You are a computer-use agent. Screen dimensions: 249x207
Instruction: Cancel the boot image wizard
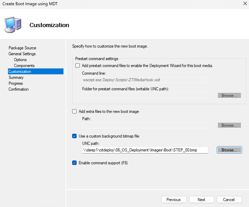click(x=229, y=200)
